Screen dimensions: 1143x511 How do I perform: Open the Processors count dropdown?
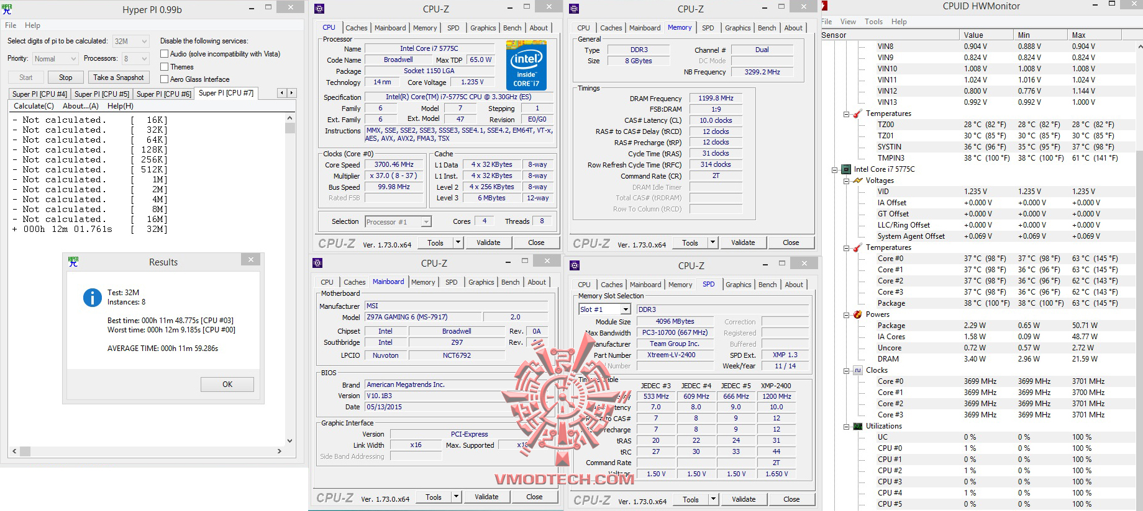tap(135, 59)
